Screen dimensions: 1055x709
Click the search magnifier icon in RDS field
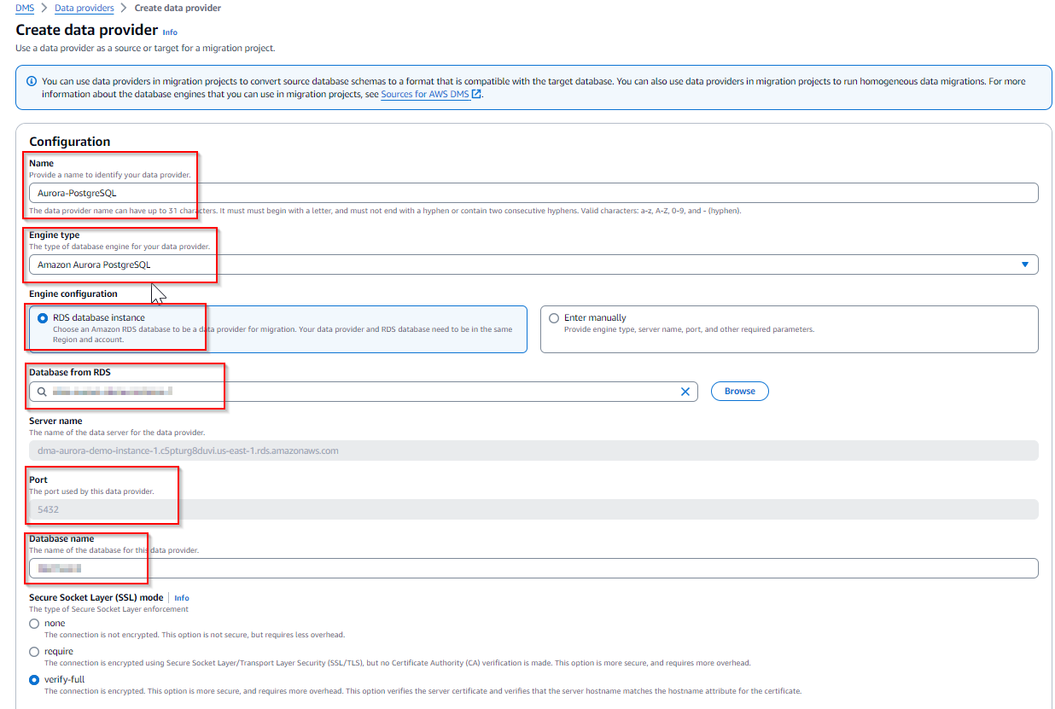[41, 392]
